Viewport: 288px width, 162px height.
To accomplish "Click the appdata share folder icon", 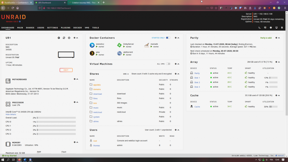I will pyautogui.click(x=91, y=85).
